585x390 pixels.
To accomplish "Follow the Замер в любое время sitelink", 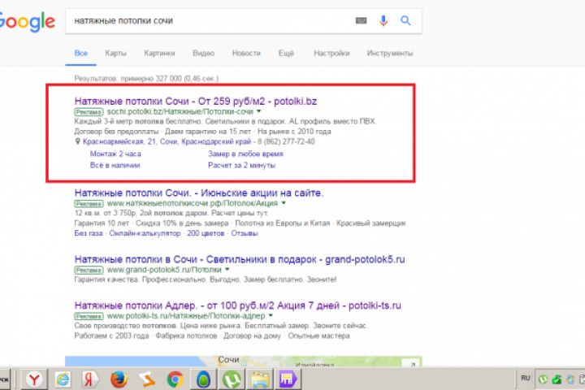I will tap(245, 154).
